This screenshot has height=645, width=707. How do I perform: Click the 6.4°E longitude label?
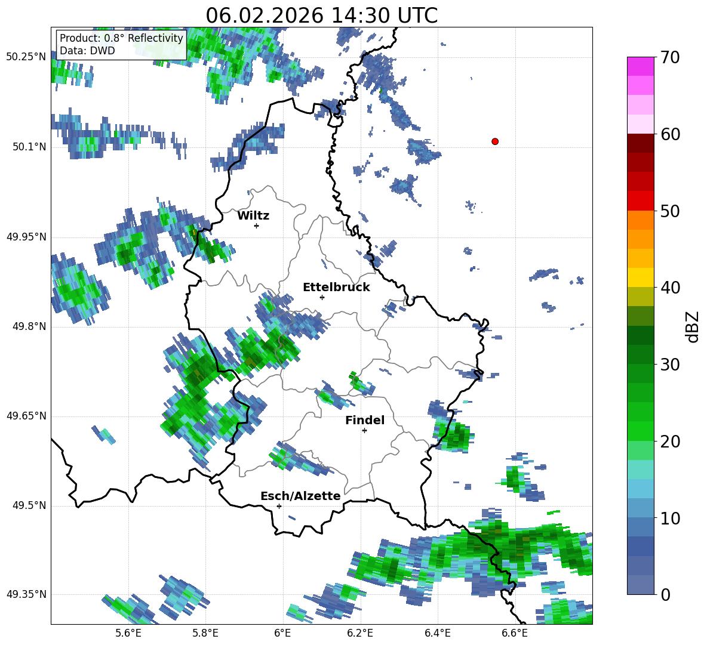(437, 634)
